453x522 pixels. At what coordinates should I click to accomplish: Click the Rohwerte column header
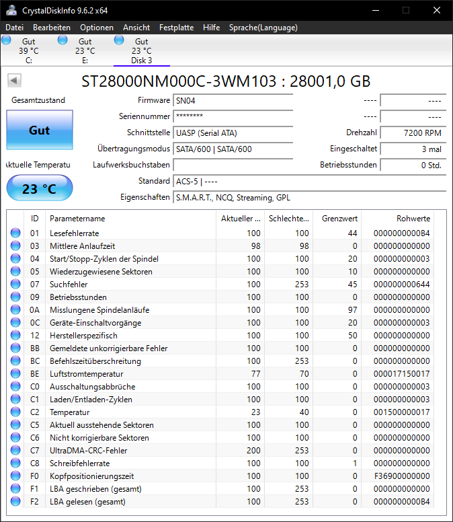[x=398, y=219]
